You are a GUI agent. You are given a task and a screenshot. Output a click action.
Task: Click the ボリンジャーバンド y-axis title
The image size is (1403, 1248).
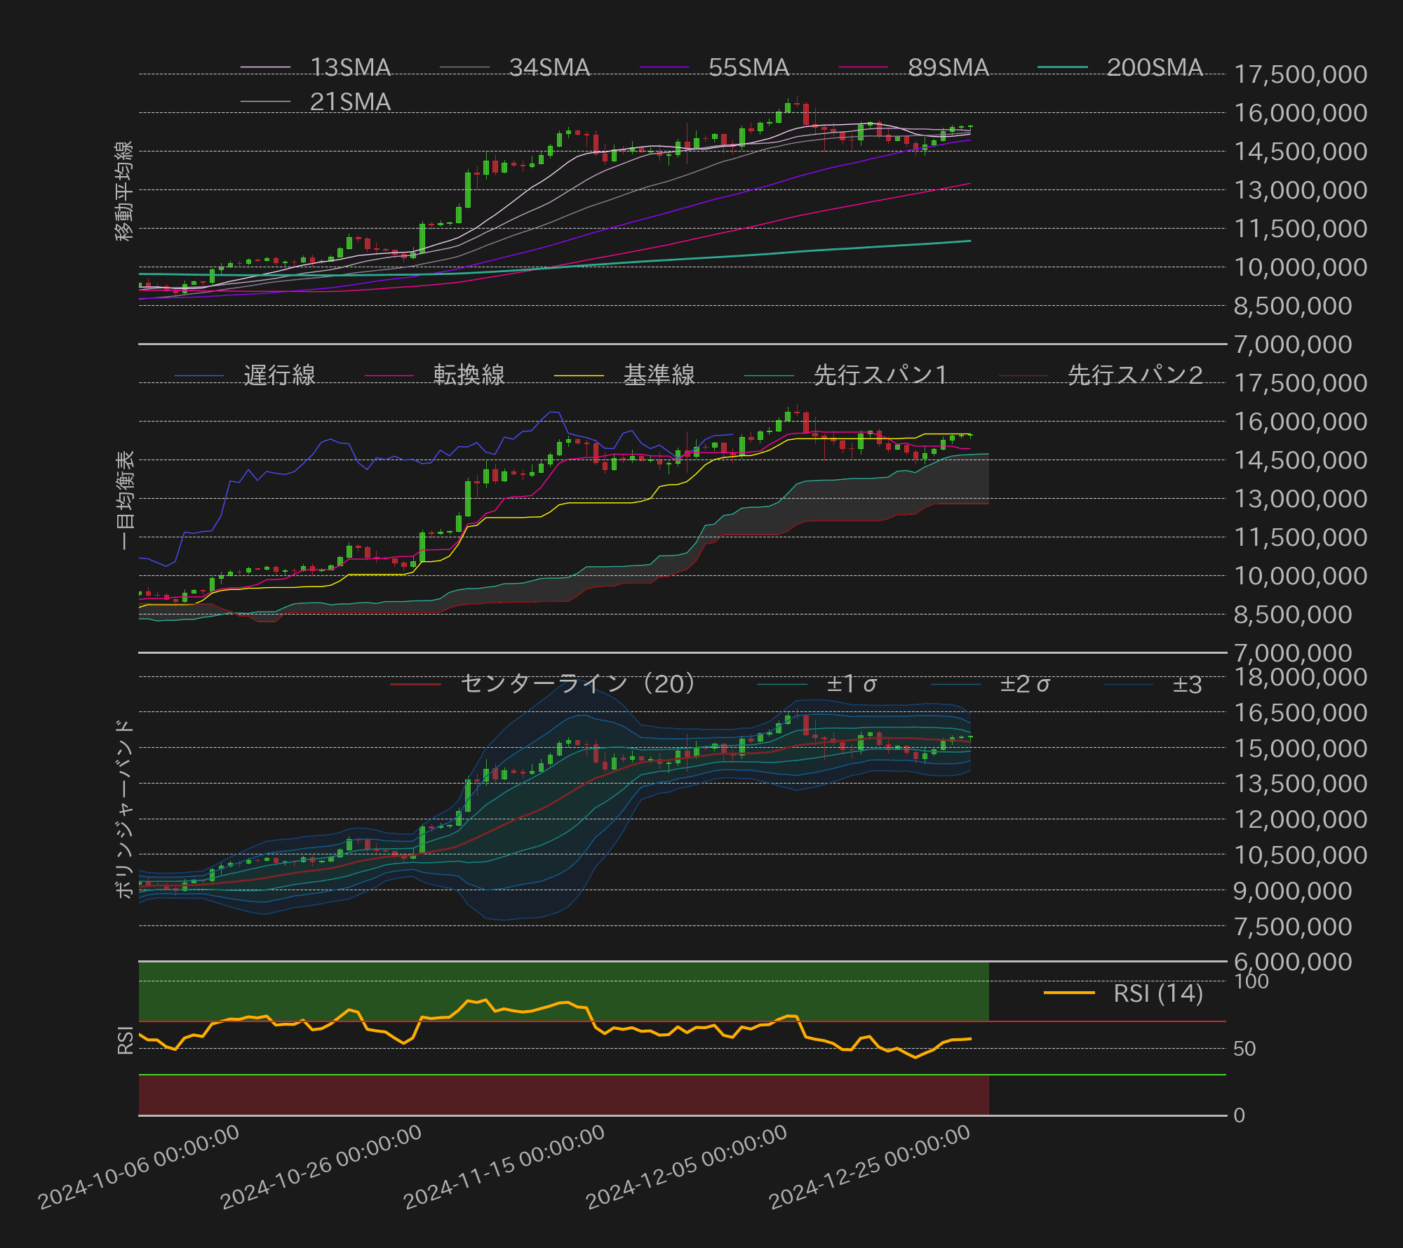click(x=124, y=808)
